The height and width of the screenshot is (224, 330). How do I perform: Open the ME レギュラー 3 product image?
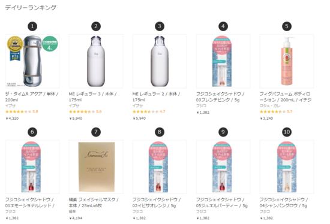96,61
